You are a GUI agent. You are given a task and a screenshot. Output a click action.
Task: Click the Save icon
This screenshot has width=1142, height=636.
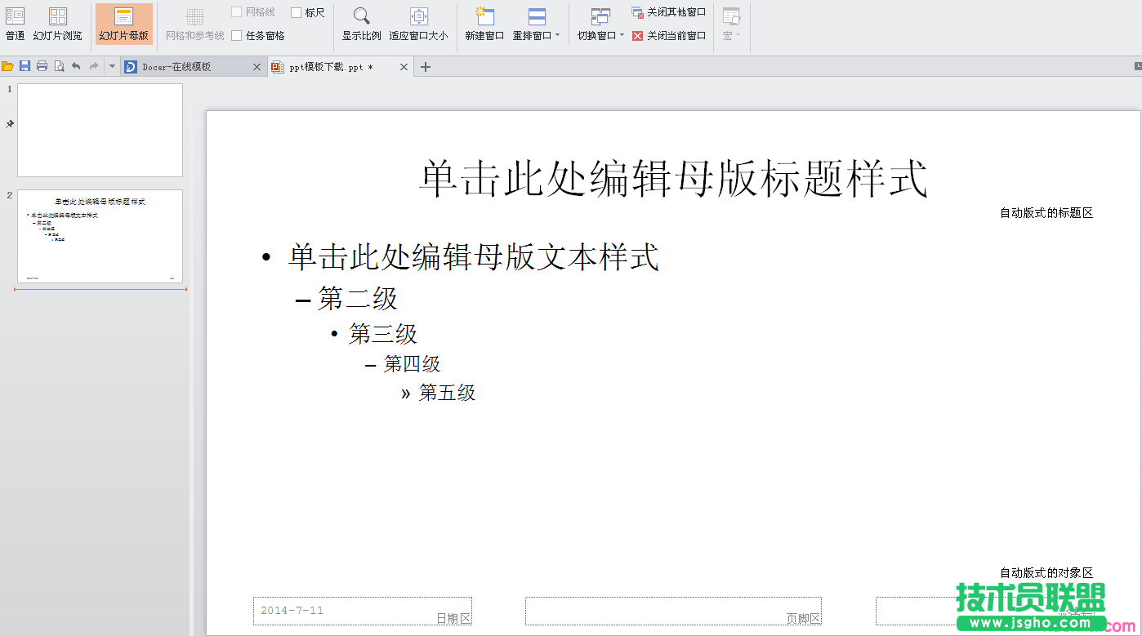click(25, 66)
